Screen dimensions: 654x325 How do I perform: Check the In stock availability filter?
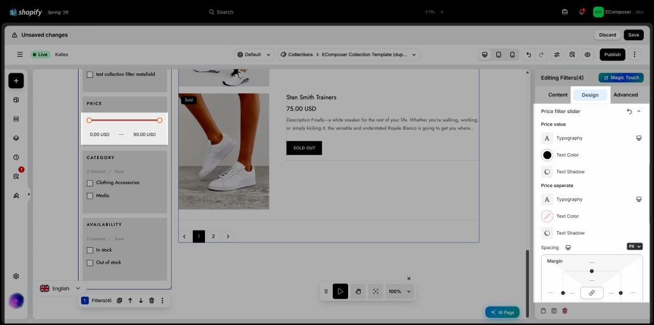(x=89, y=250)
